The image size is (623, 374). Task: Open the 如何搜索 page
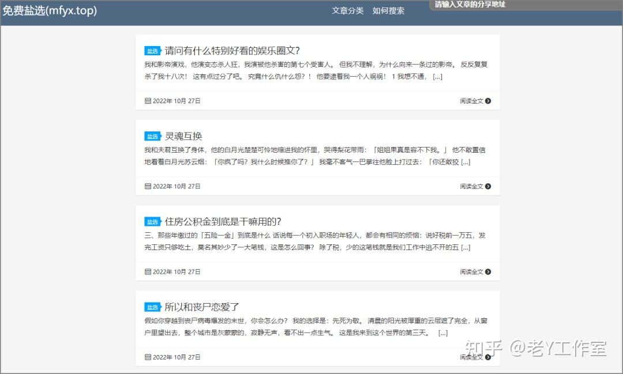(388, 10)
